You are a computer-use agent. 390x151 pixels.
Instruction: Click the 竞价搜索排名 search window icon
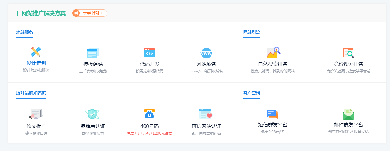tap(348, 53)
